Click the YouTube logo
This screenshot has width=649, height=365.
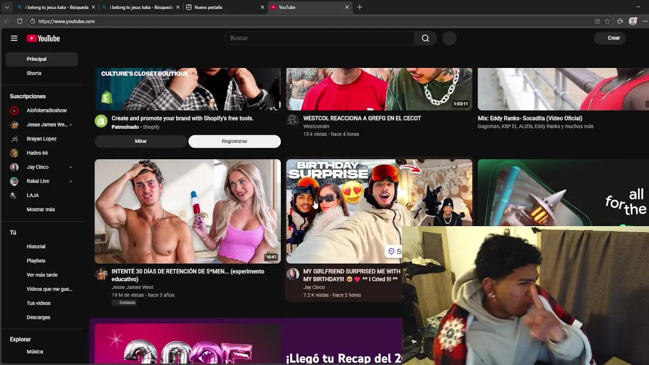[x=43, y=39]
